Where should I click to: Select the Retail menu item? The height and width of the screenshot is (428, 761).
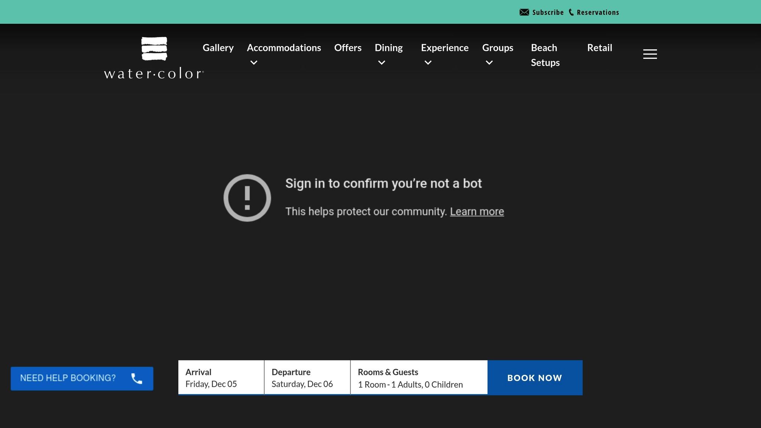point(599,48)
